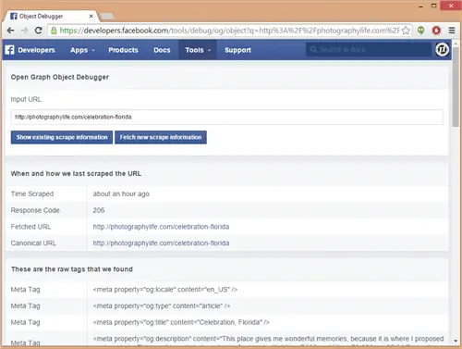The width and height of the screenshot is (462, 349).
Task: Click the Facebook logo in navbar
Action: coord(9,50)
